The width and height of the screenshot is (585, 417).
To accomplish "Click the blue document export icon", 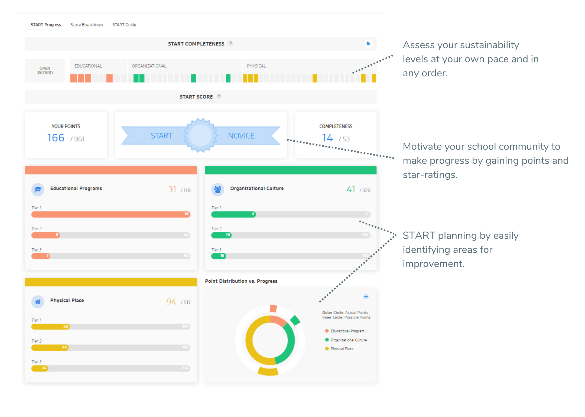I will (x=368, y=43).
